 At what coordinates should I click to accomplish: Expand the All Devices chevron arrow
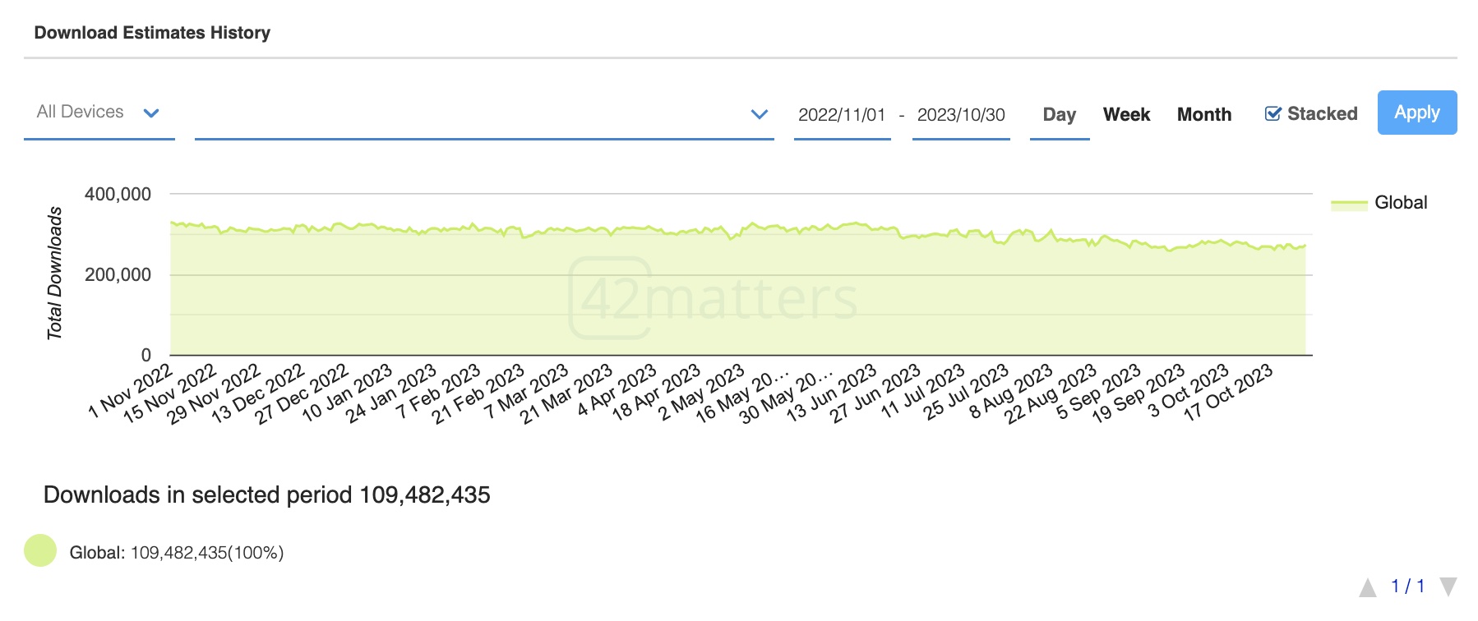151,113
